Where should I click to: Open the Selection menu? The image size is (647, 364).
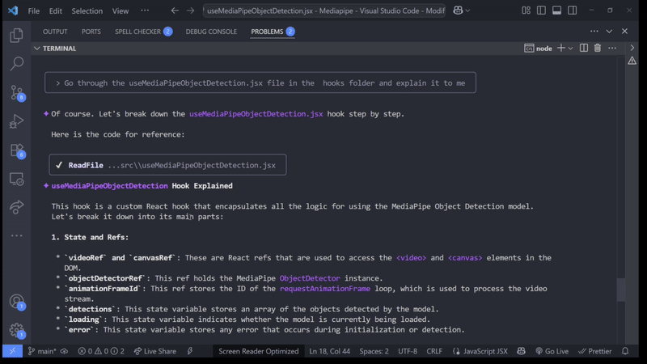(x=87, y=11)
